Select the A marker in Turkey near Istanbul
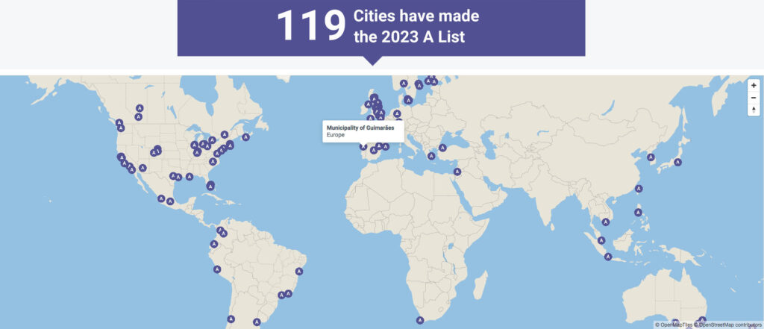764x329 pixels. pyautogui.click(x=442, y=146)
